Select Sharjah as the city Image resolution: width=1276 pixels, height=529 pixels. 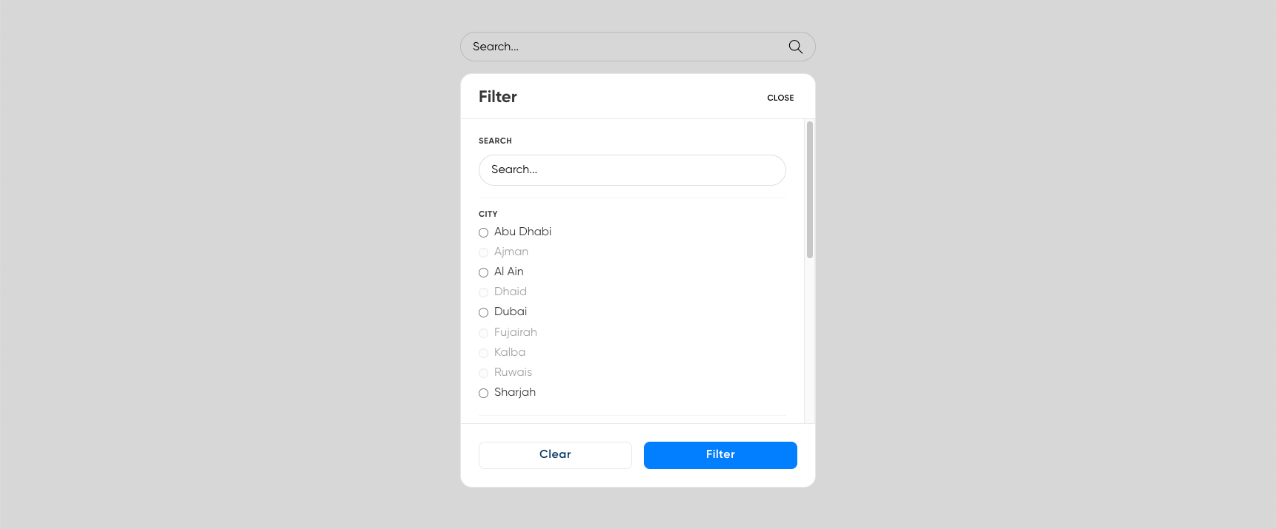coord(483,393)
